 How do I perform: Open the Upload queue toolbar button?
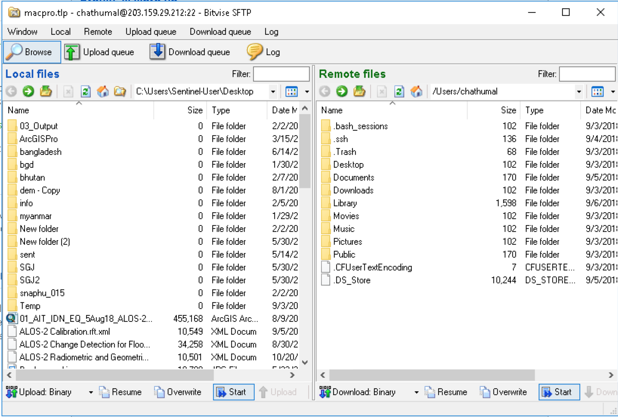point(99,52)
